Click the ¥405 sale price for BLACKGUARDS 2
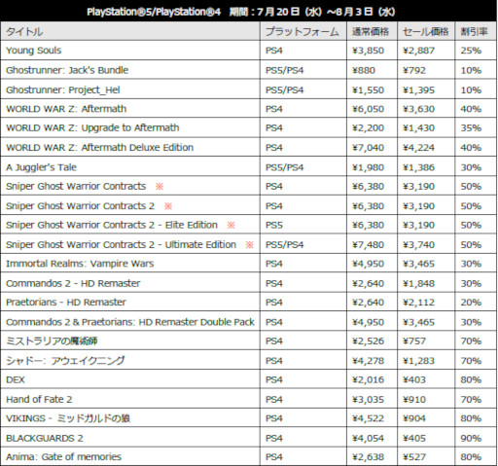This screenshot has width=498, height=466. click(414, 439)
